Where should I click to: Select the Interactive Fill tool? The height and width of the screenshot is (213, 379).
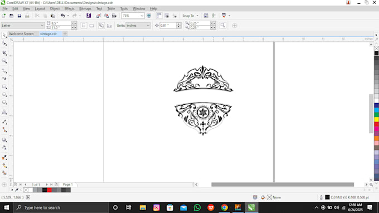pos(4,166)
